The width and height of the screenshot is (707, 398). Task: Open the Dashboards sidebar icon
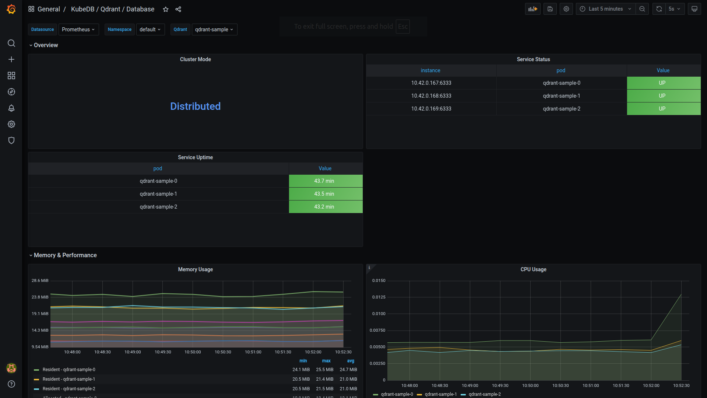click(11, 76)
